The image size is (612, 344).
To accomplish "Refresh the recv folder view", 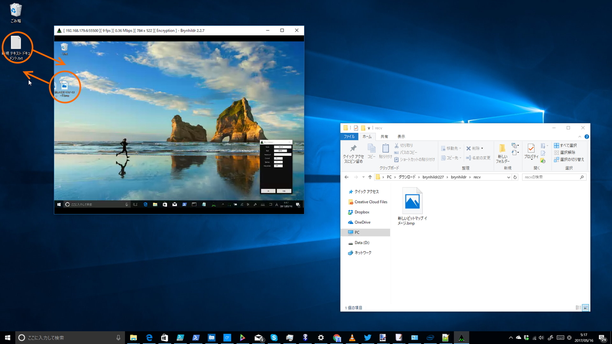I will pyautogui.click(x=515, y=177).
